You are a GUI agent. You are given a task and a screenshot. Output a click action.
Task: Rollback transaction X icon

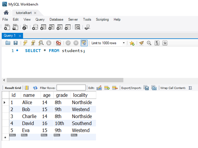76,43
